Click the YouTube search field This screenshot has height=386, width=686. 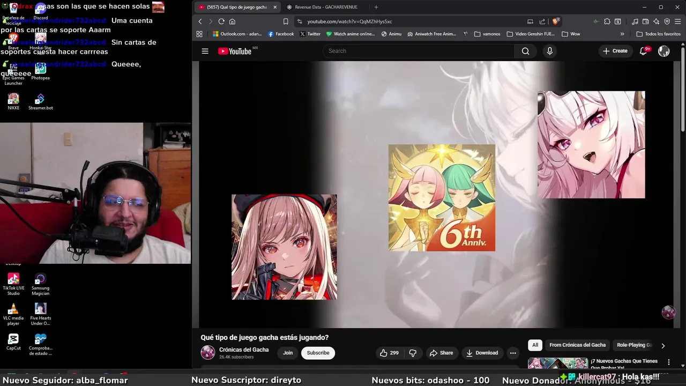pos(419,51)
